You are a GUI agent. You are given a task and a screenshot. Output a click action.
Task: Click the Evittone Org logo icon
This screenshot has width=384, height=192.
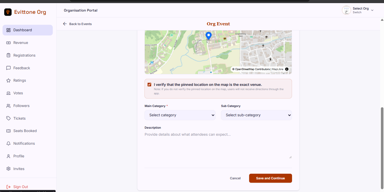pos(8,12)
